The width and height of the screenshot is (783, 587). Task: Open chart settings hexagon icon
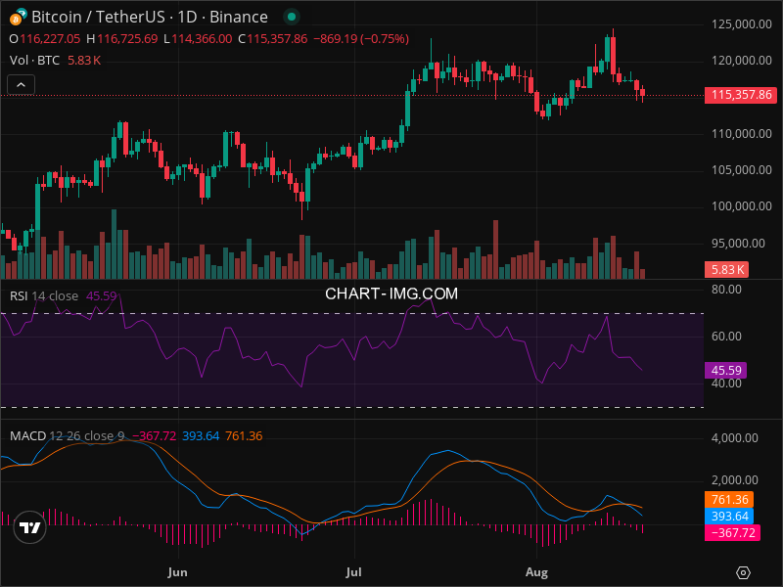743,572
